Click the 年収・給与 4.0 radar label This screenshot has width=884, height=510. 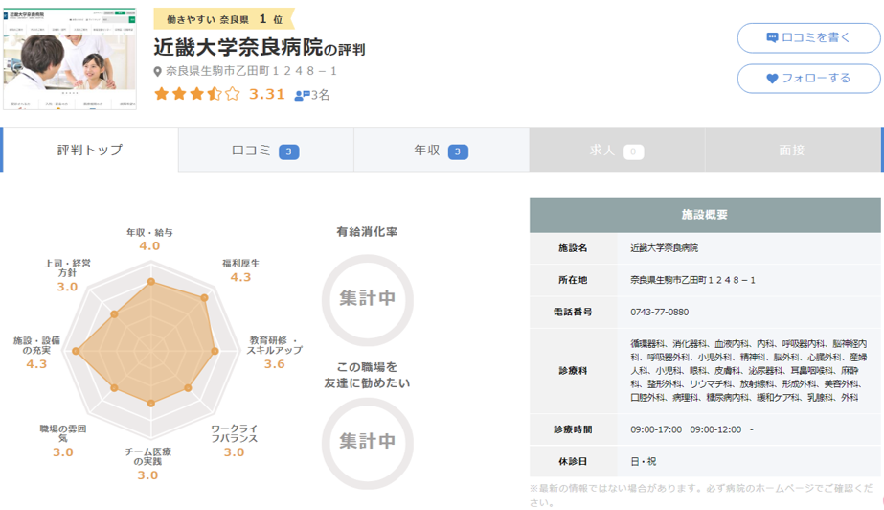pos(149,240)
